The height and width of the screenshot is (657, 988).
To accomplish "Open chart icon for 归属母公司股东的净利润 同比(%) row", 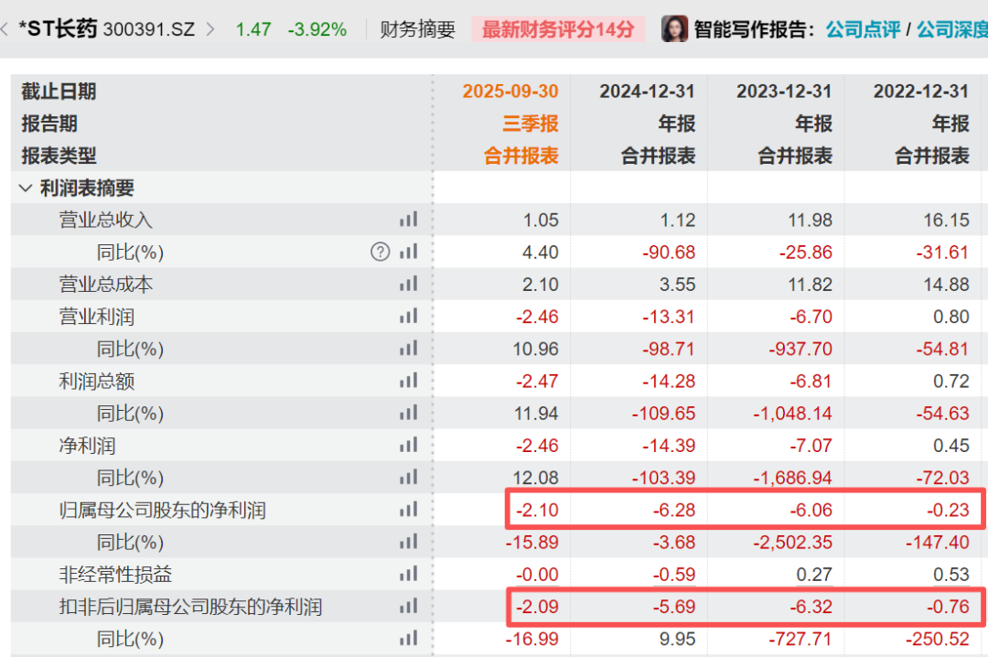I will [408, 542].
